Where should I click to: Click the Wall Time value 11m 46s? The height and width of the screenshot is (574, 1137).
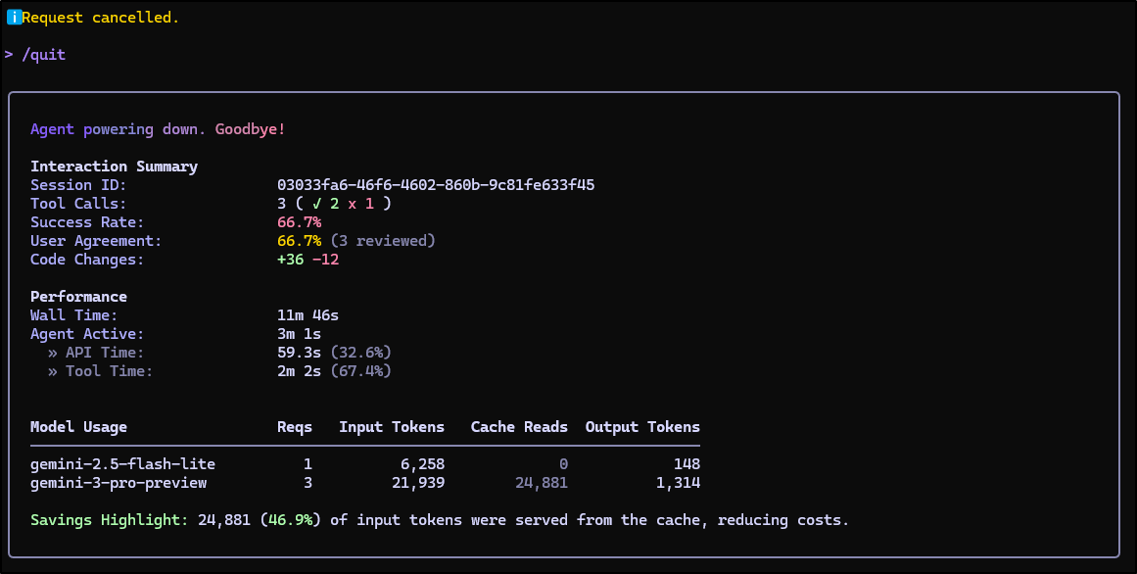tap(308, 315)
